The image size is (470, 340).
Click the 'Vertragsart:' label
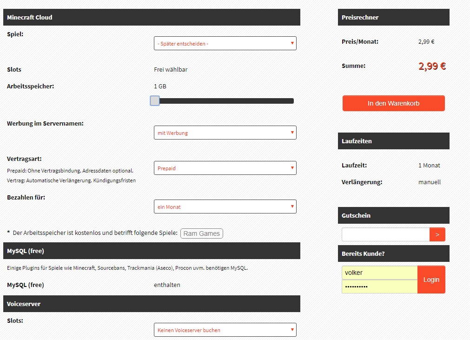pyautogui.click(x=24, y=159)
